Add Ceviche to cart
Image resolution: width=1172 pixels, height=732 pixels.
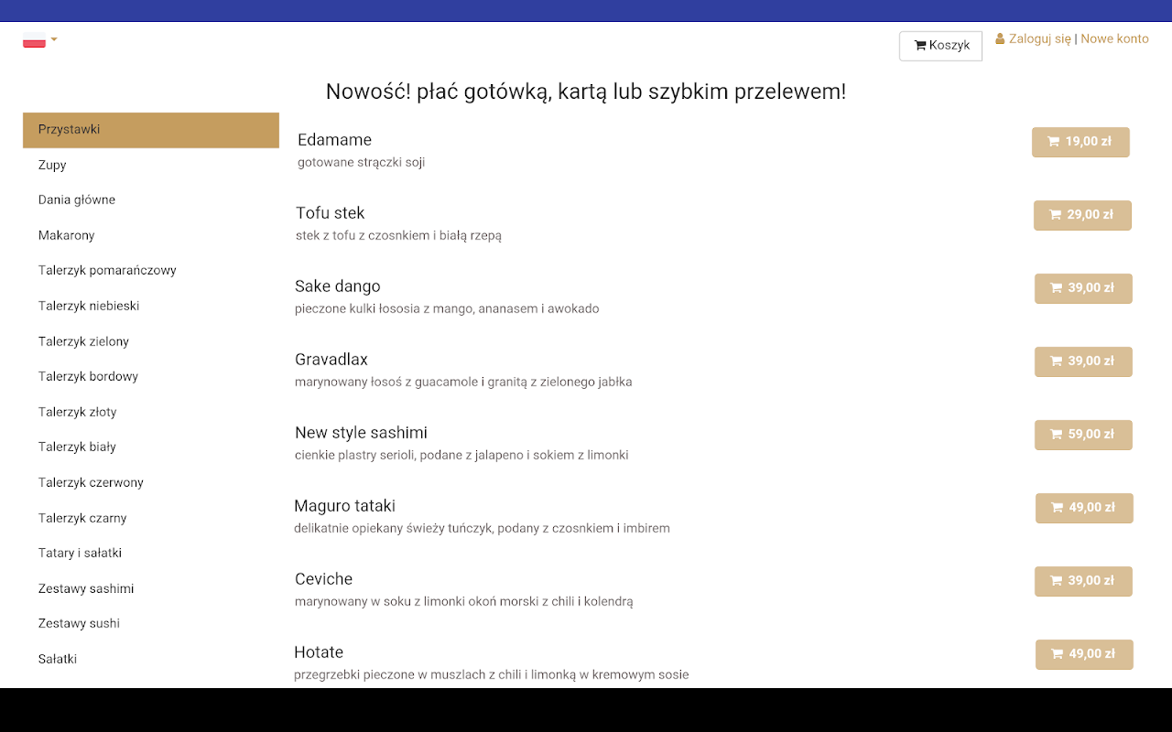(x=1083, y=581)
